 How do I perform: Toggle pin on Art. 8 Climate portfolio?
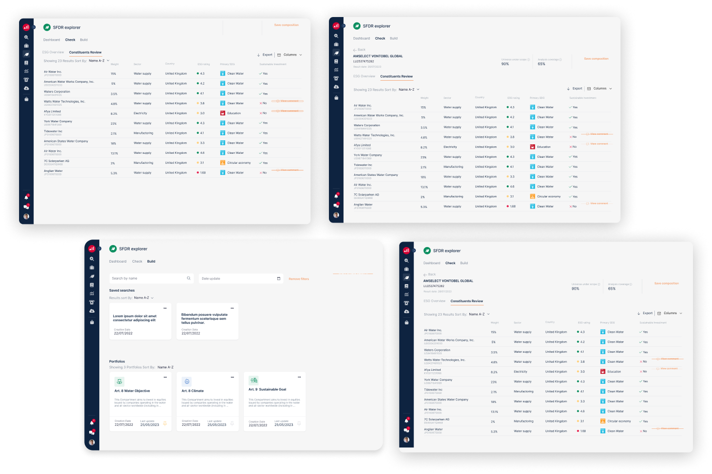232,424
